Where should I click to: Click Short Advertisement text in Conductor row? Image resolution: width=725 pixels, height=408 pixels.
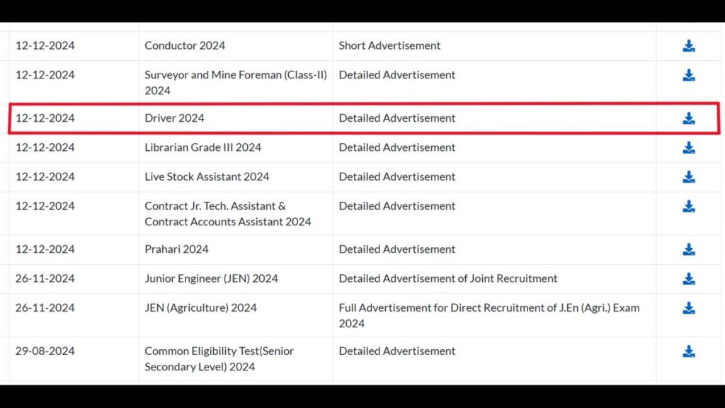click(x=389, y=45)
